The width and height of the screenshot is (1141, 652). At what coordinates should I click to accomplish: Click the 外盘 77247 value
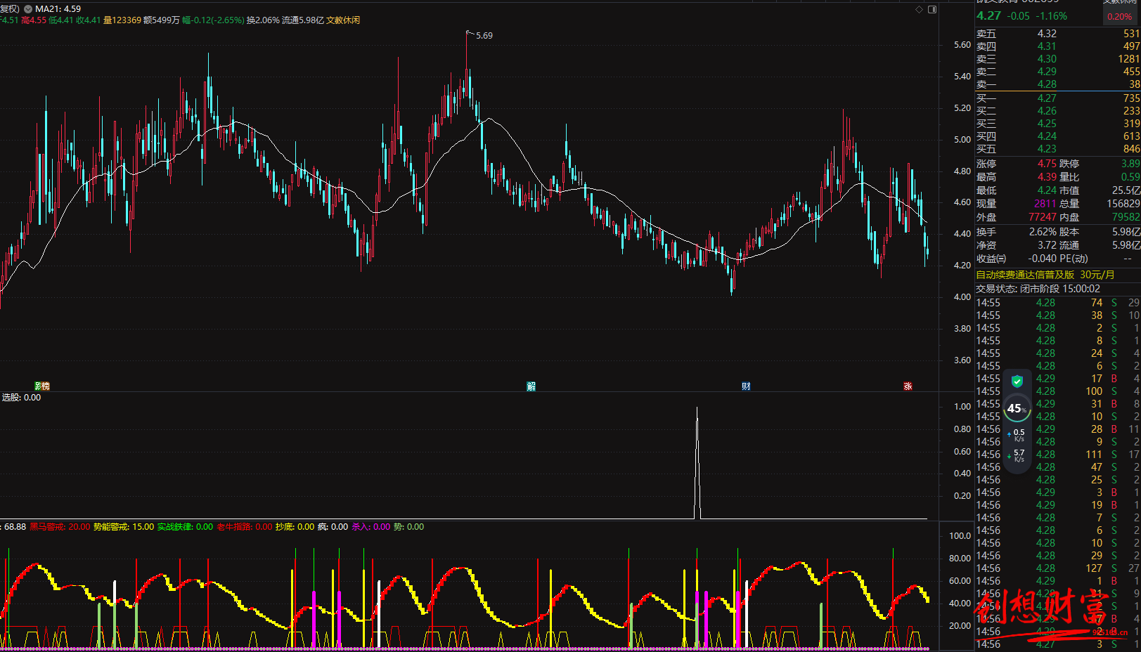(x=1043, y=217)
